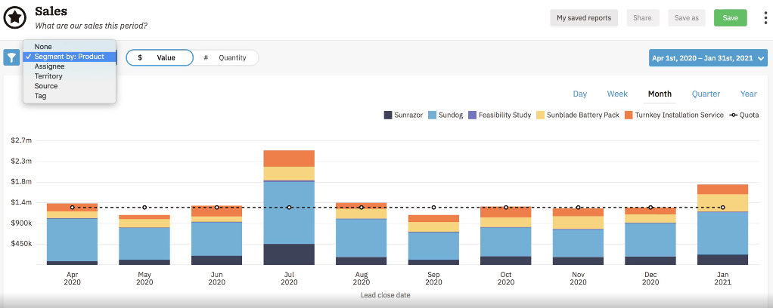Open the three-dot more options menu
The width and height of the screenshot is (773, 308).
point(765,18)
